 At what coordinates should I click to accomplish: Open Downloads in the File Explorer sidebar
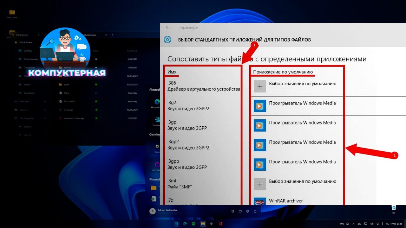(27, 93)
